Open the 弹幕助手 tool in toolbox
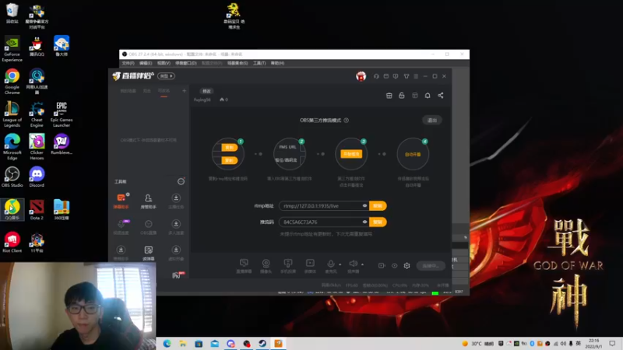Viewport: 623px width, 350px height. pos(121,201)
